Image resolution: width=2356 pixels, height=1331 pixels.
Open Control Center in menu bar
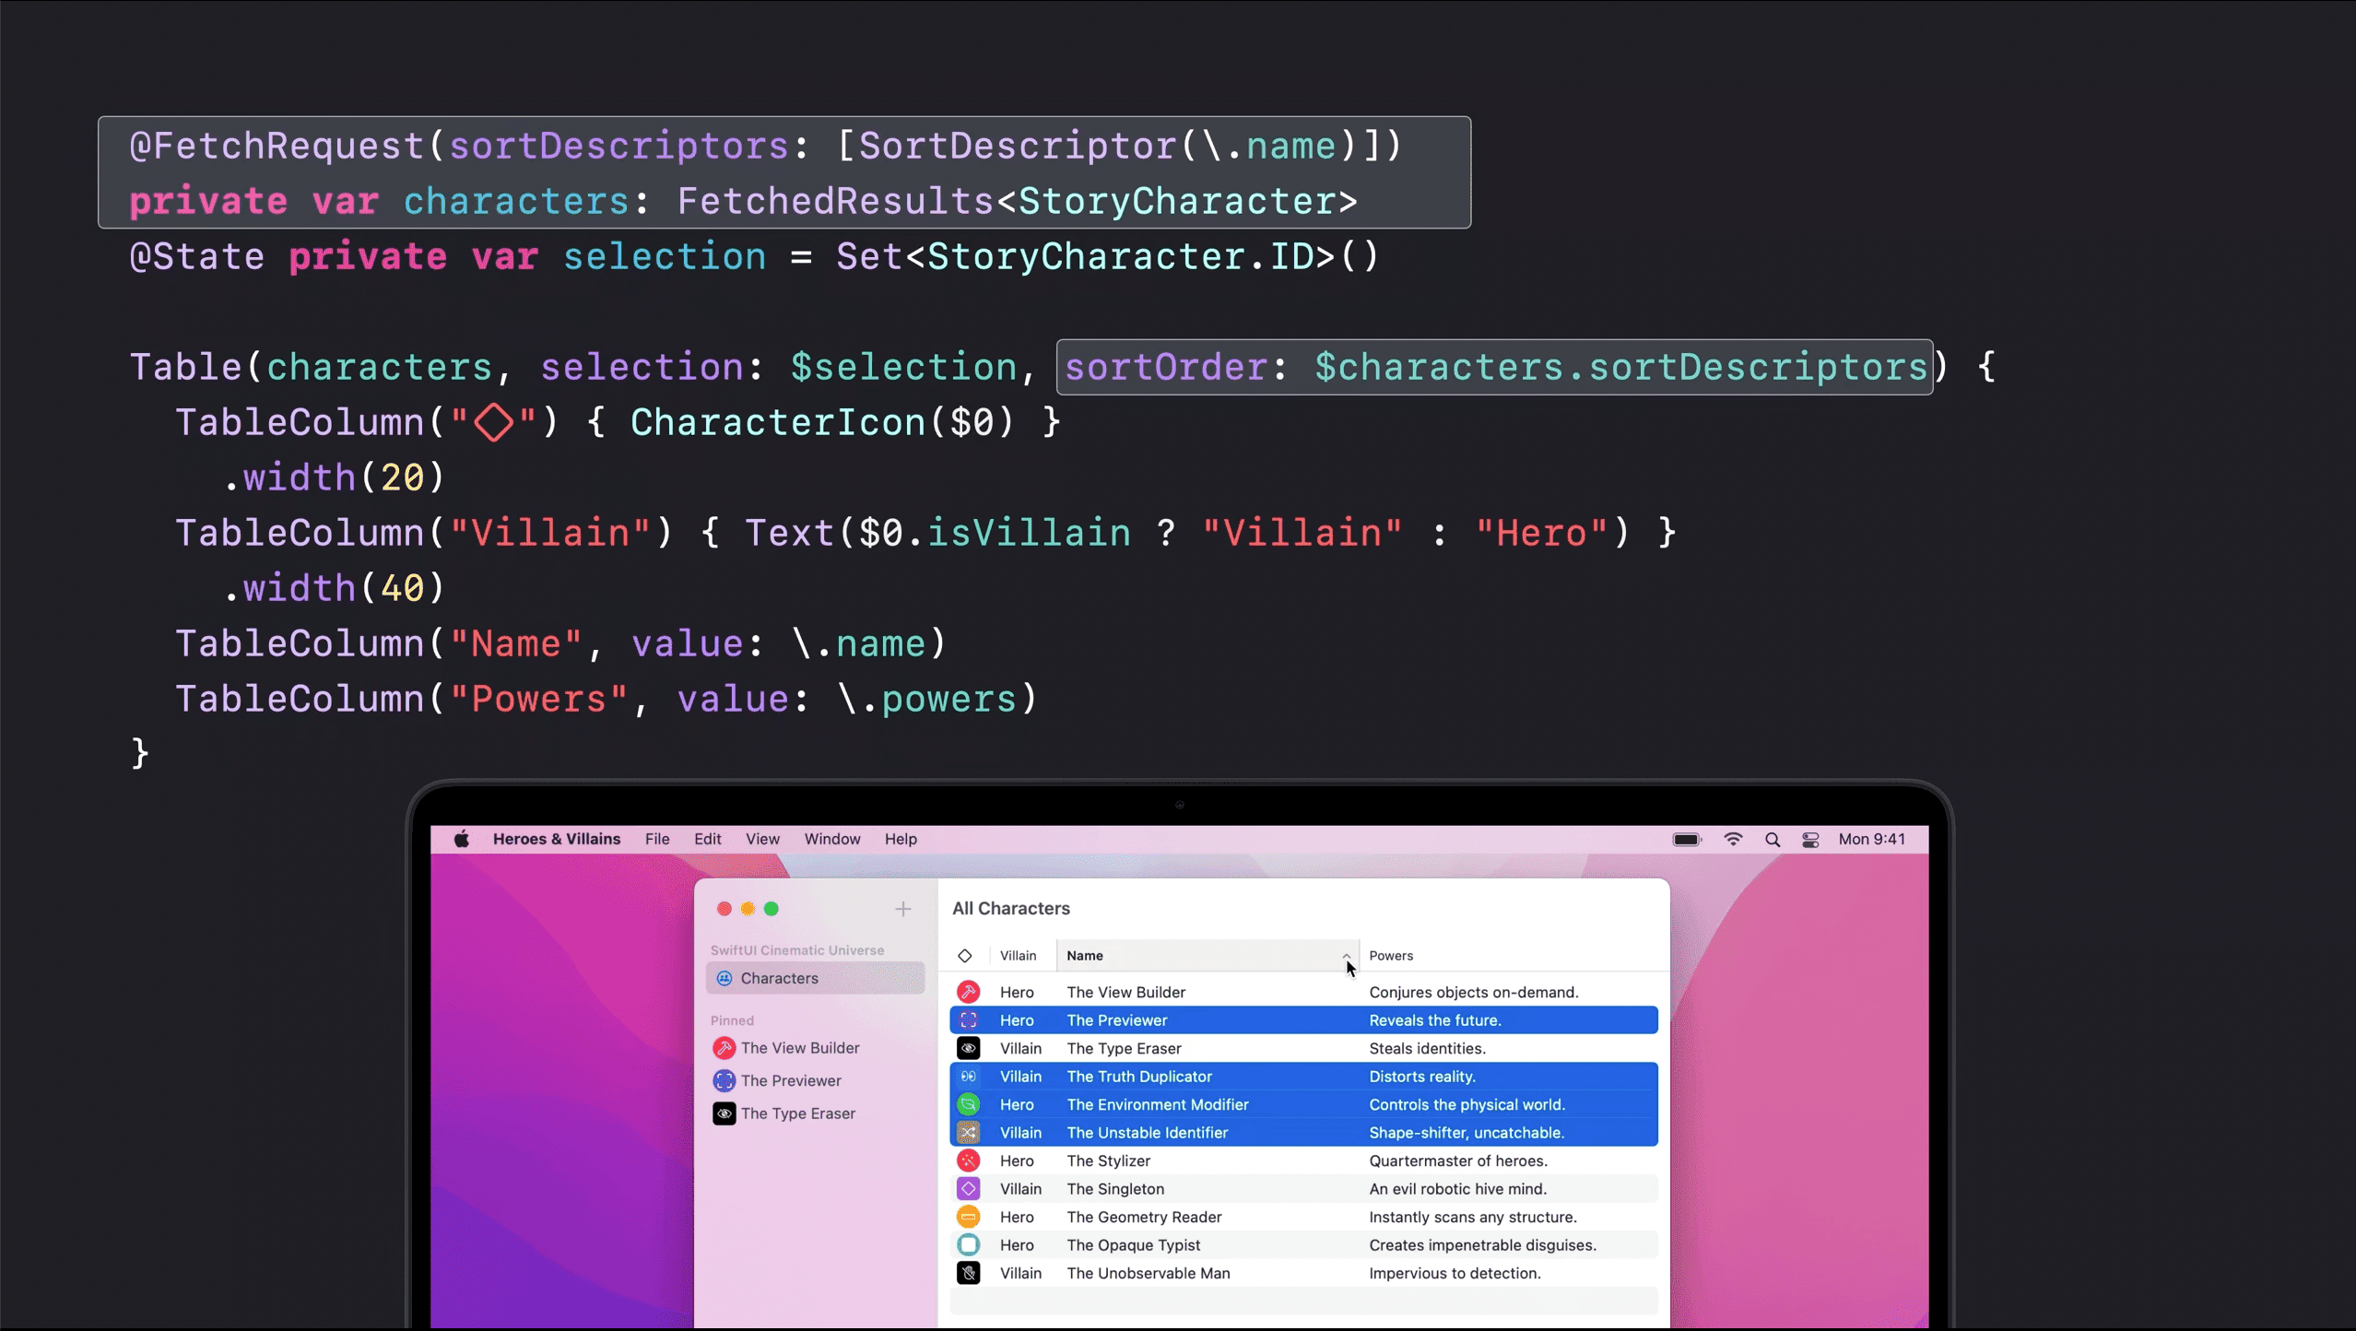1810,839
